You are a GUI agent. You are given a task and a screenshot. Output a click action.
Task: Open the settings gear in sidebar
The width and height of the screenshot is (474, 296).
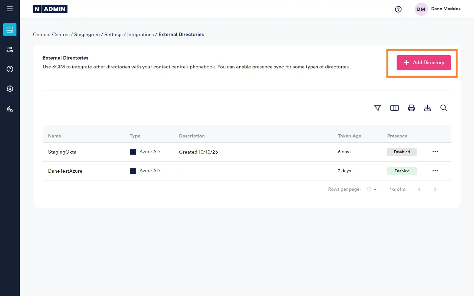pos(10,89)
